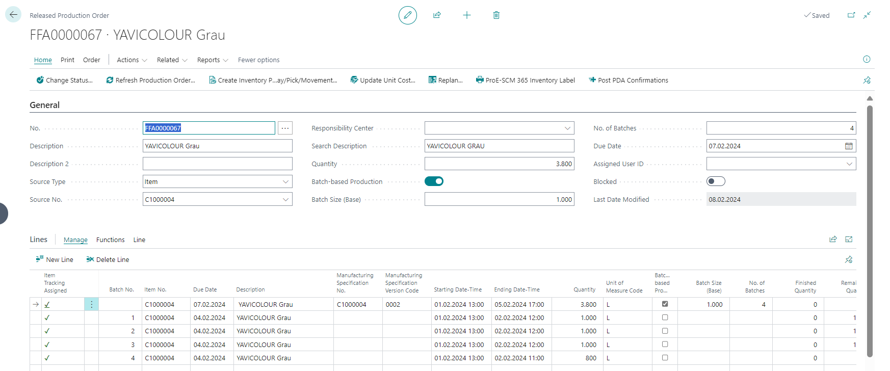This screenshot has height=371, width=890.
Task: Open the record in a new window
Action: click(x=851, y=15)
